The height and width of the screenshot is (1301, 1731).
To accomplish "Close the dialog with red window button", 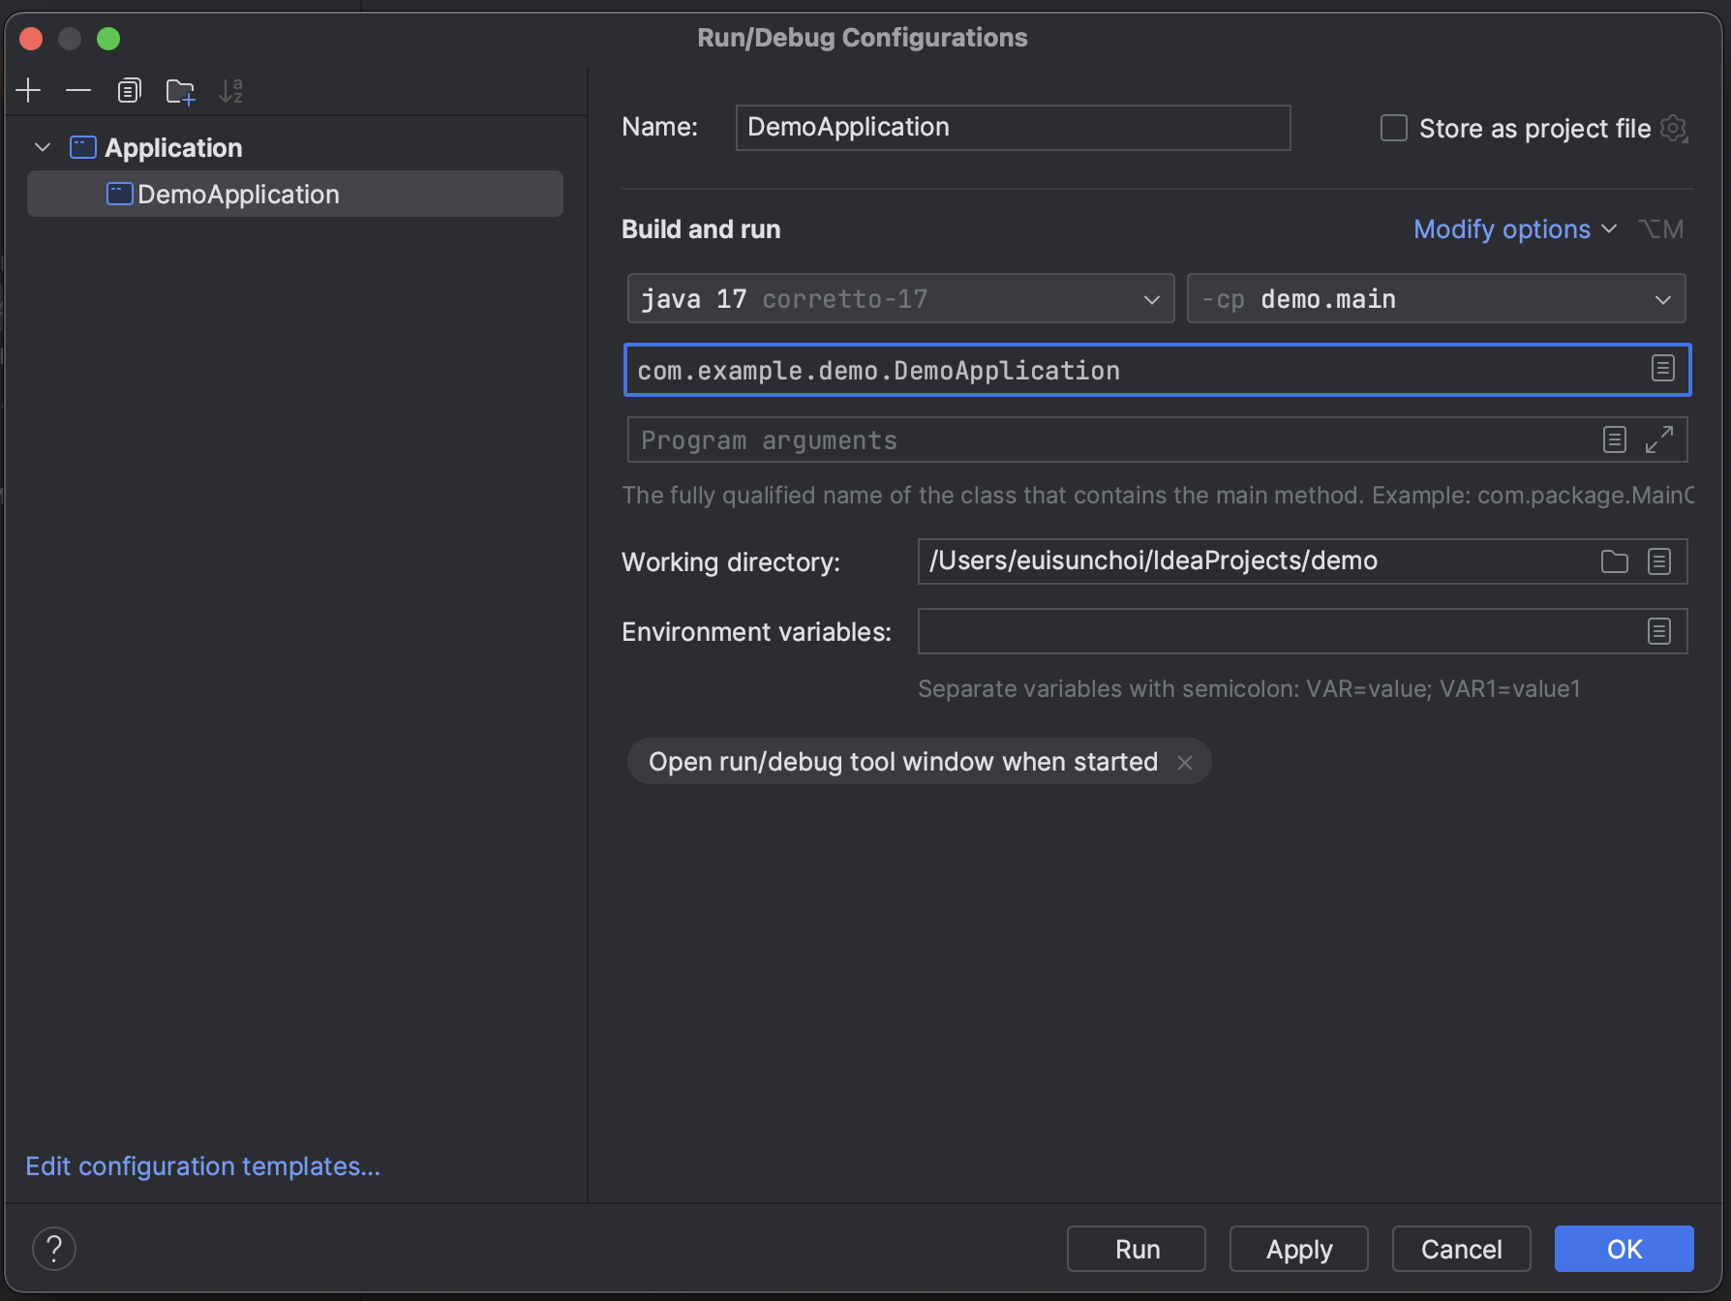I will pyautogui.click(x=31, y=39).
